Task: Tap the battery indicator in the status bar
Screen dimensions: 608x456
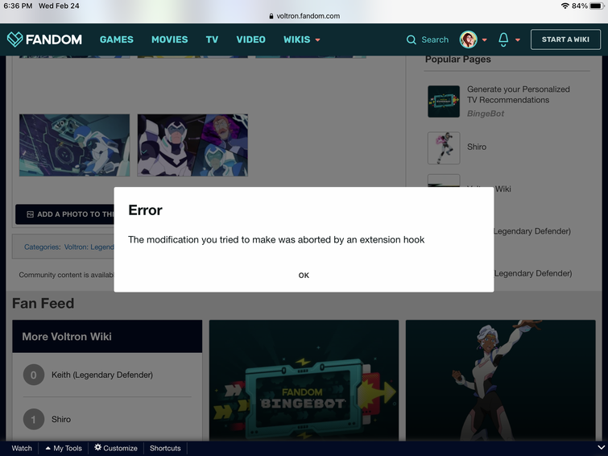Action: (x=598, y=6)
